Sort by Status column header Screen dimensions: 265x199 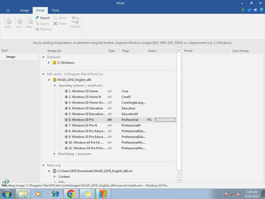coord(161,51)
